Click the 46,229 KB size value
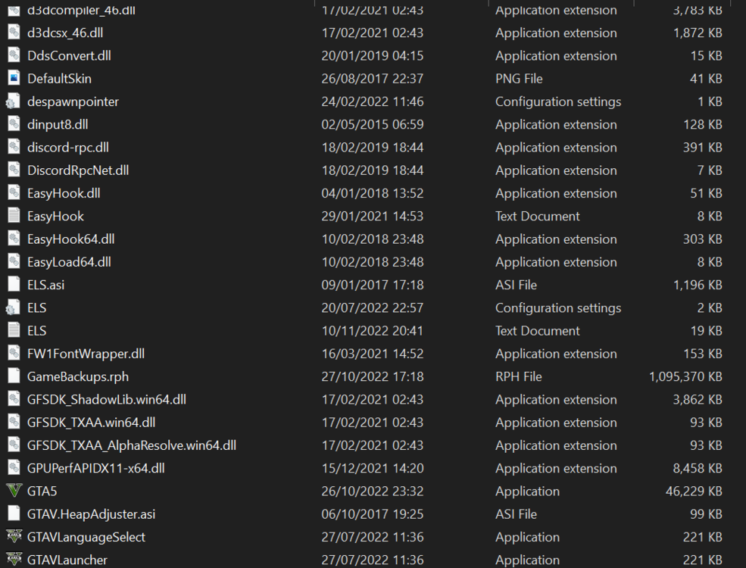Image resolution: width=746 pixels, height=568 pixels. point(694,491)
